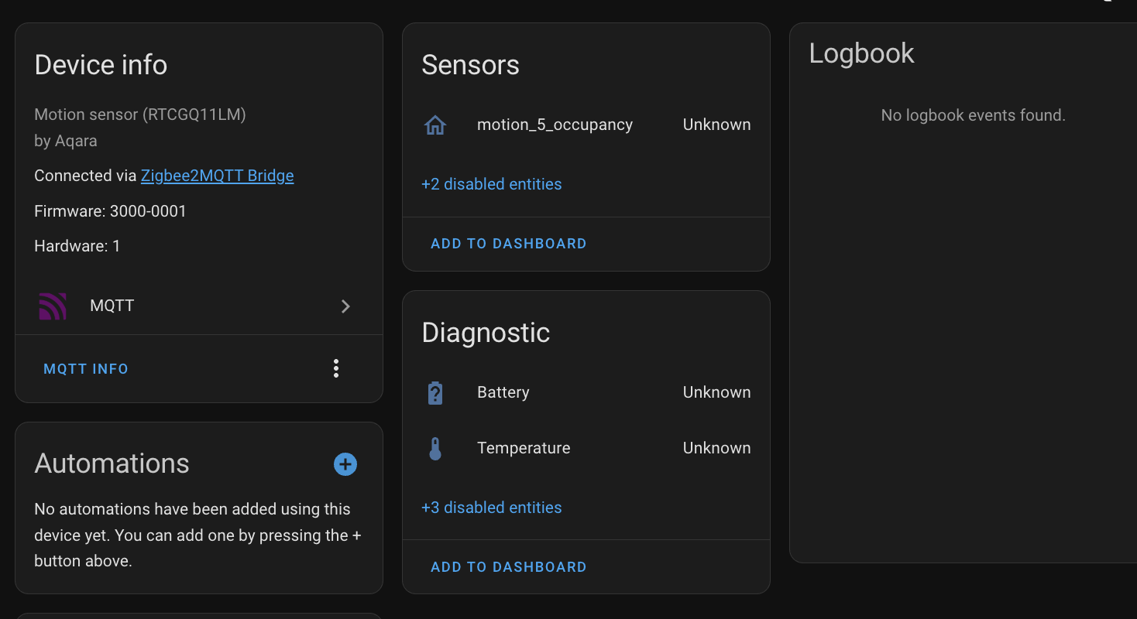Show the 2 disabled sensor entities

[491, 183]
